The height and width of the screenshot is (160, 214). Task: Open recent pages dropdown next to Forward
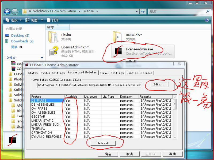(x=20, y=12)
